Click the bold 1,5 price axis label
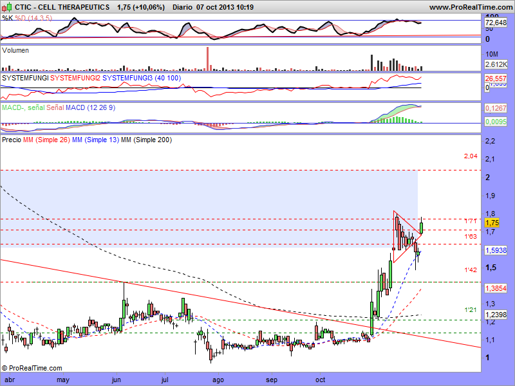The width and height of the screenshot is (515, 386). tap(491, 268)
